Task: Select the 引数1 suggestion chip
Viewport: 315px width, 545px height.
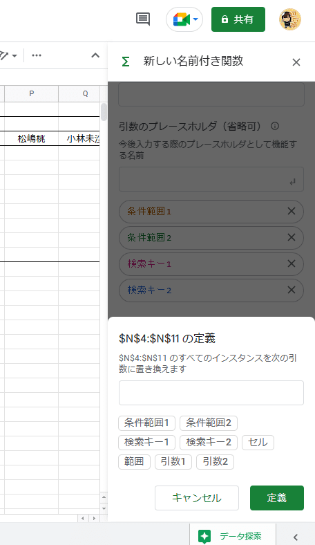Action: pos(173,462)
